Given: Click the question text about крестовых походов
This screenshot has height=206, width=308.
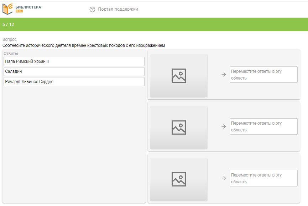Looking at the screenshot, I should pos(84,45).
